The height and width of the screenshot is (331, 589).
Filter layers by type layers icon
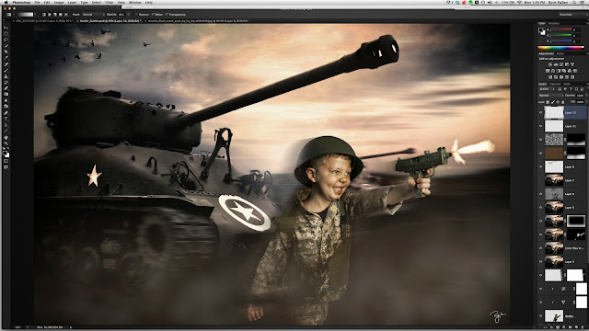571,89
